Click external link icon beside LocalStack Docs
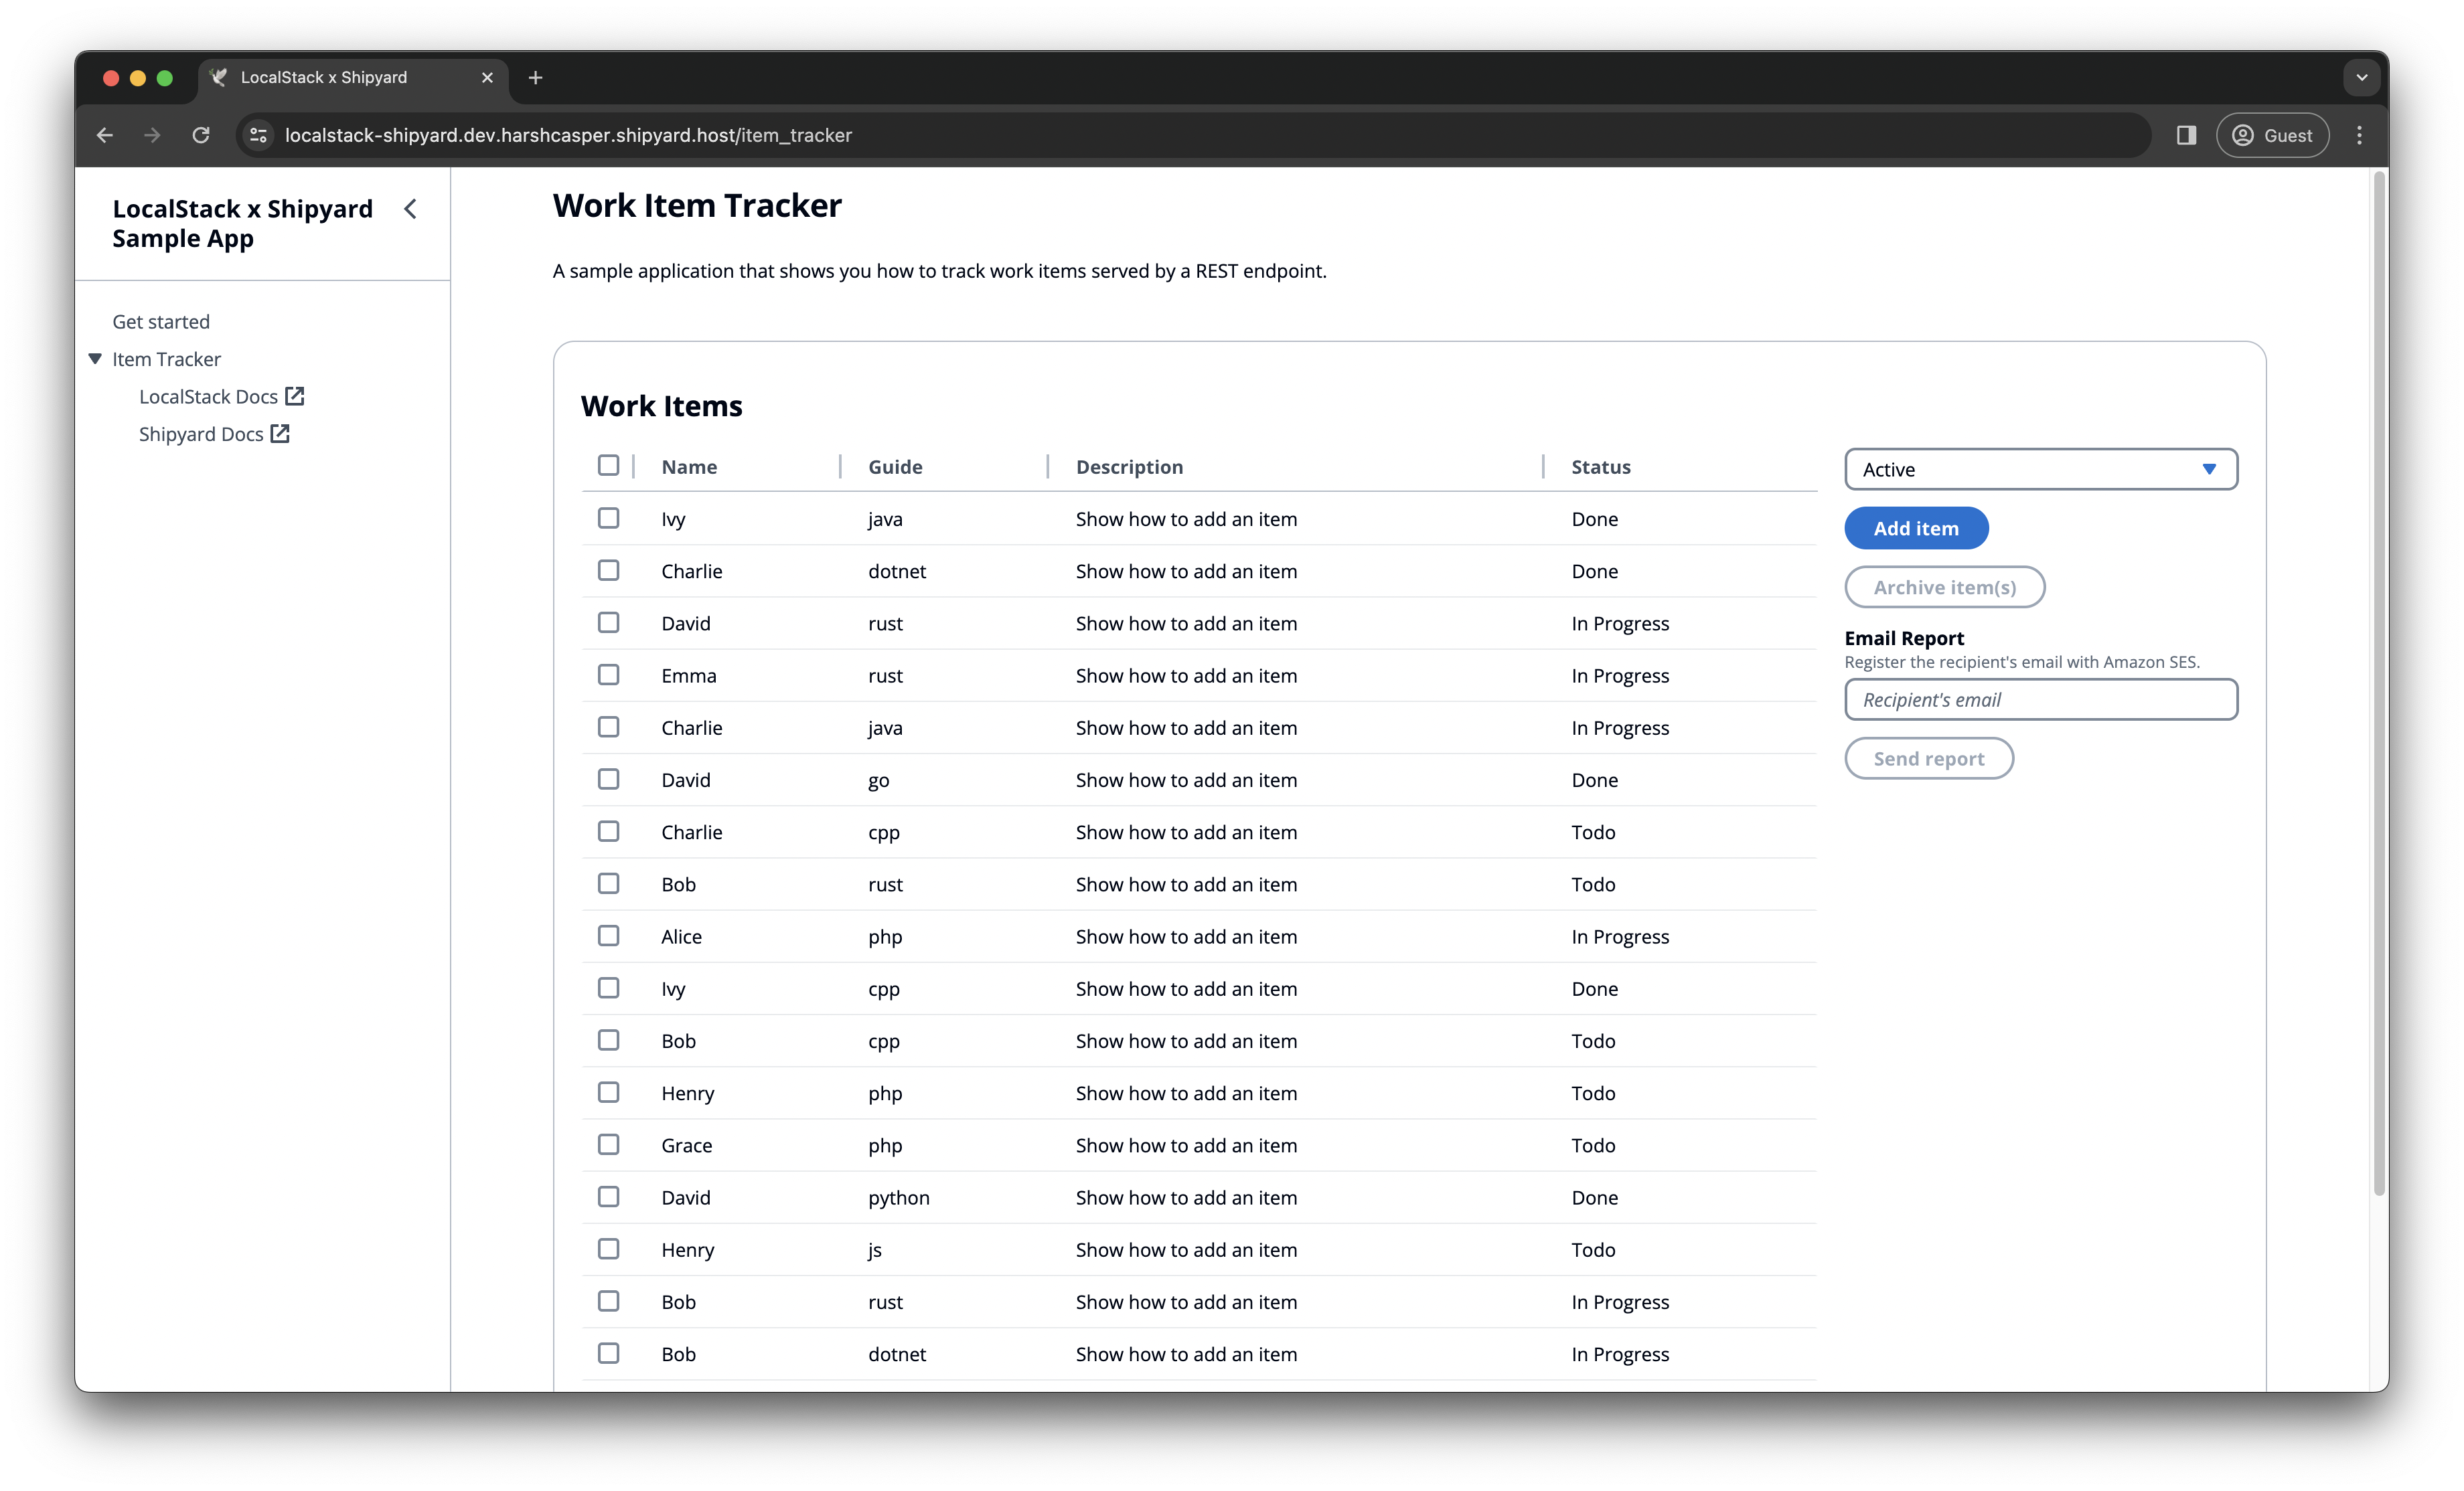 click(x=295, y=397)
